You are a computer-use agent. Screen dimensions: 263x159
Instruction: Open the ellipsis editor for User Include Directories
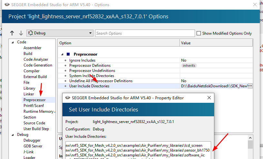click(250, 86)
